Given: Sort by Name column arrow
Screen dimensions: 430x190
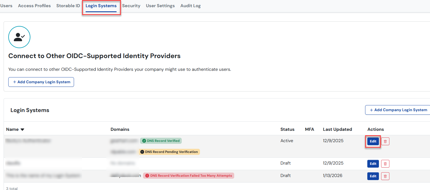Looking at the screenshot, I should pos(22,129).
